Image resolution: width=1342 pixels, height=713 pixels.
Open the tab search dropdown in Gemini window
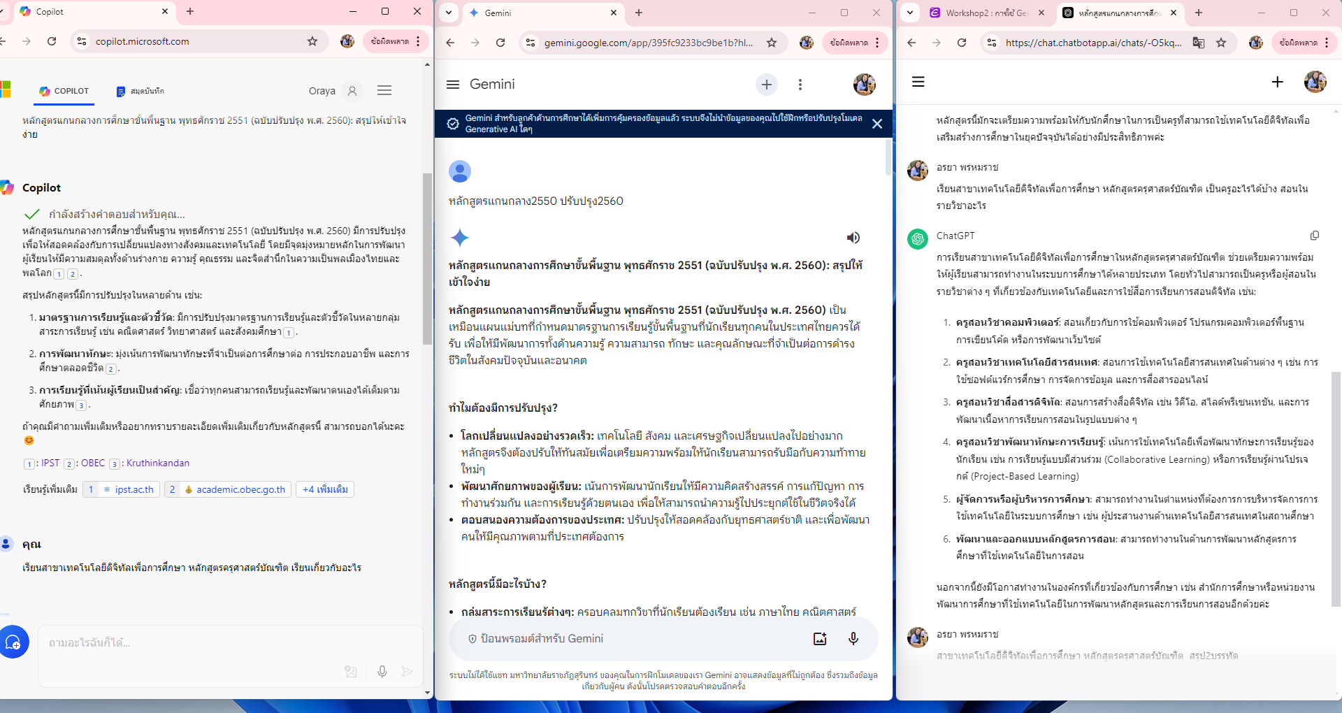tap(449, 13)
